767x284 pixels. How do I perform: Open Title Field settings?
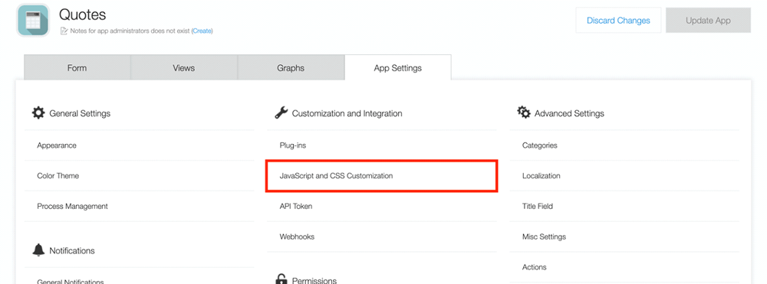pos(624,206)
